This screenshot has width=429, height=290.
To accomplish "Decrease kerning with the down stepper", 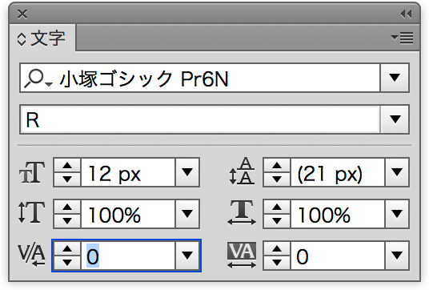I will (x=67, y=263).
